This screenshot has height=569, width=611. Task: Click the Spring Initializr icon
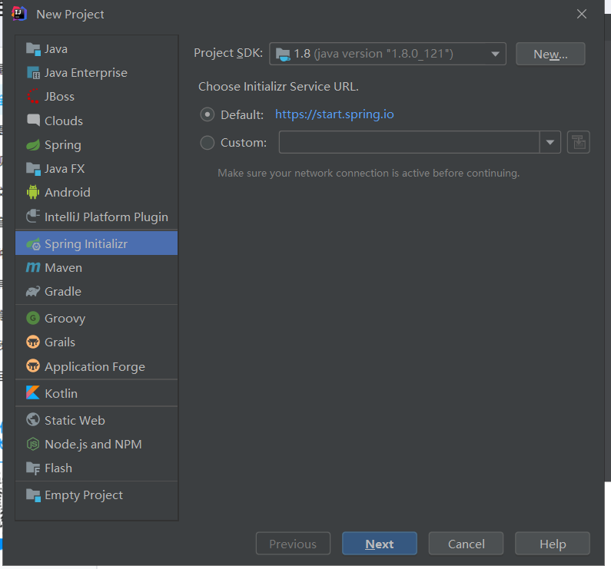click(33, 243)
